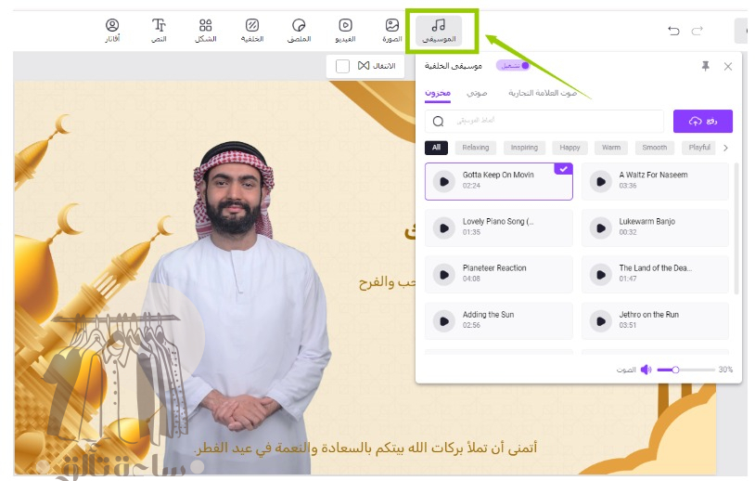Open the Image tool in toolbar
The width and height of the screenshot is (755, 481).
click(x=392, y=31)
